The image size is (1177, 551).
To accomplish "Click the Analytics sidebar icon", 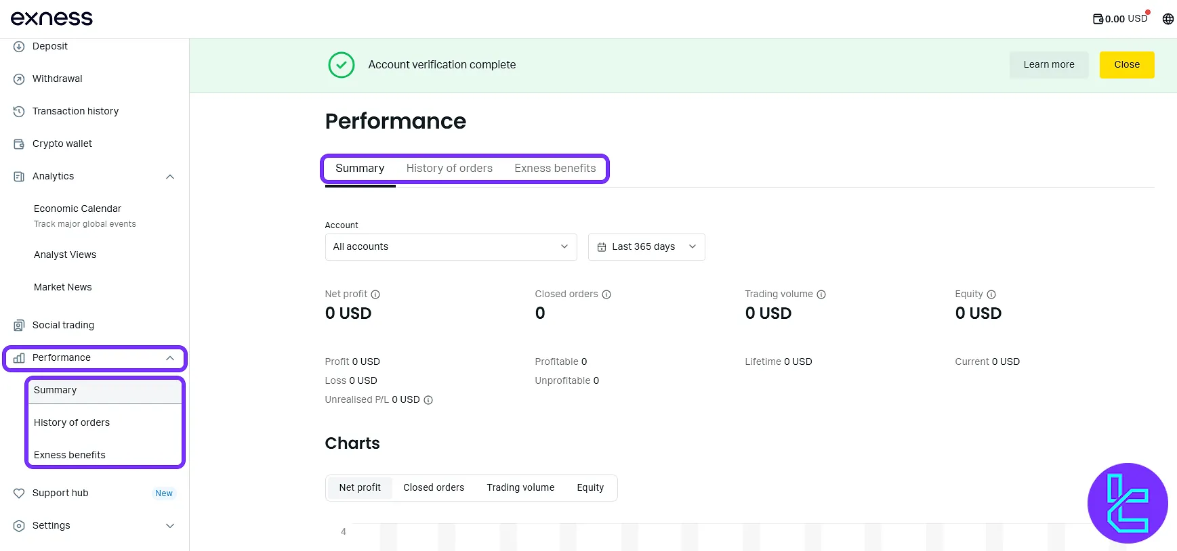I will click(19, 176).
